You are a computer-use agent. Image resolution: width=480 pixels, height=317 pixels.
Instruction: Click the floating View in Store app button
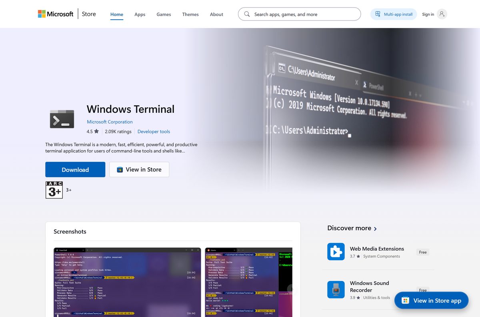pos(431,300)
